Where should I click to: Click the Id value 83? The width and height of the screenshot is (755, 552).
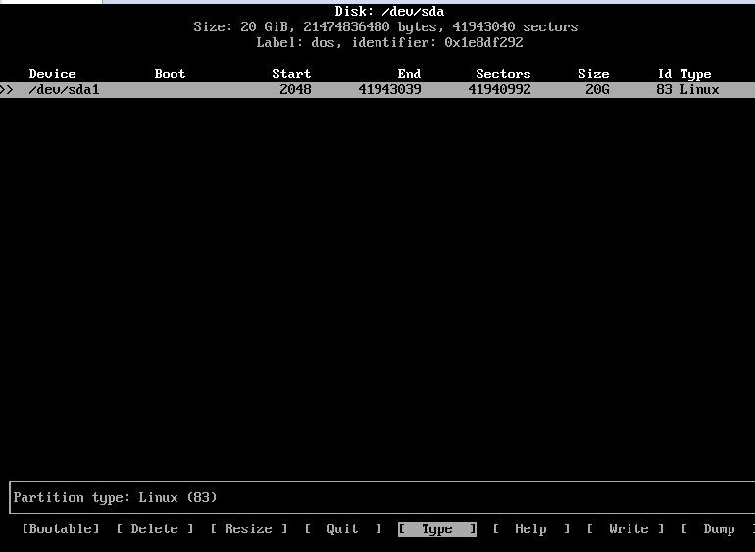click(664, 89)
